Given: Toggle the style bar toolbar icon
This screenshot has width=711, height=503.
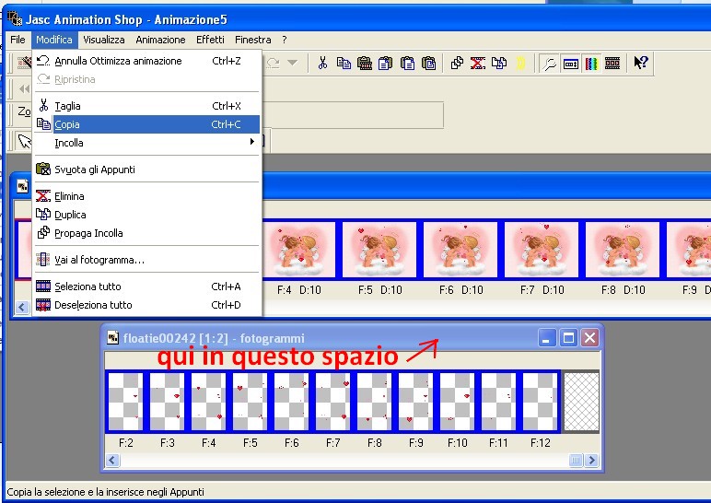Looking at the screenshot, I should click(570, 64).
